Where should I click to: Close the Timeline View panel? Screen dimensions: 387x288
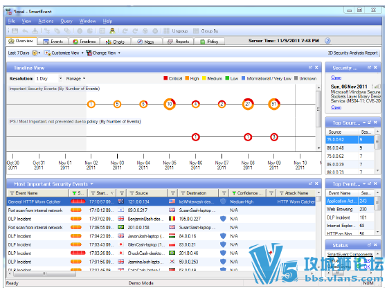click(316, 67)
